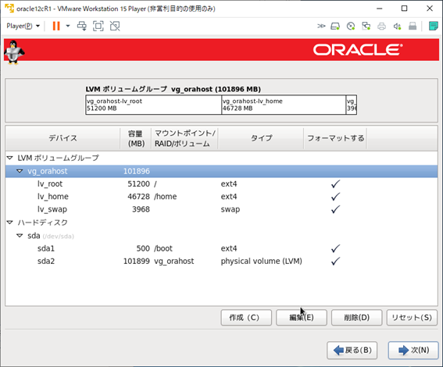Image resolution: width=443 pixels, height=367 pixels.
Task: Toggle format checkmark for sda1
Action: [x=335, y=248]
